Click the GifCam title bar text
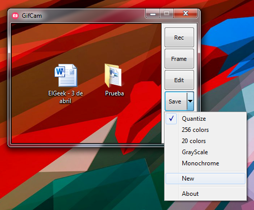Viewport: 254px width, 210px height. coord(32,16)
